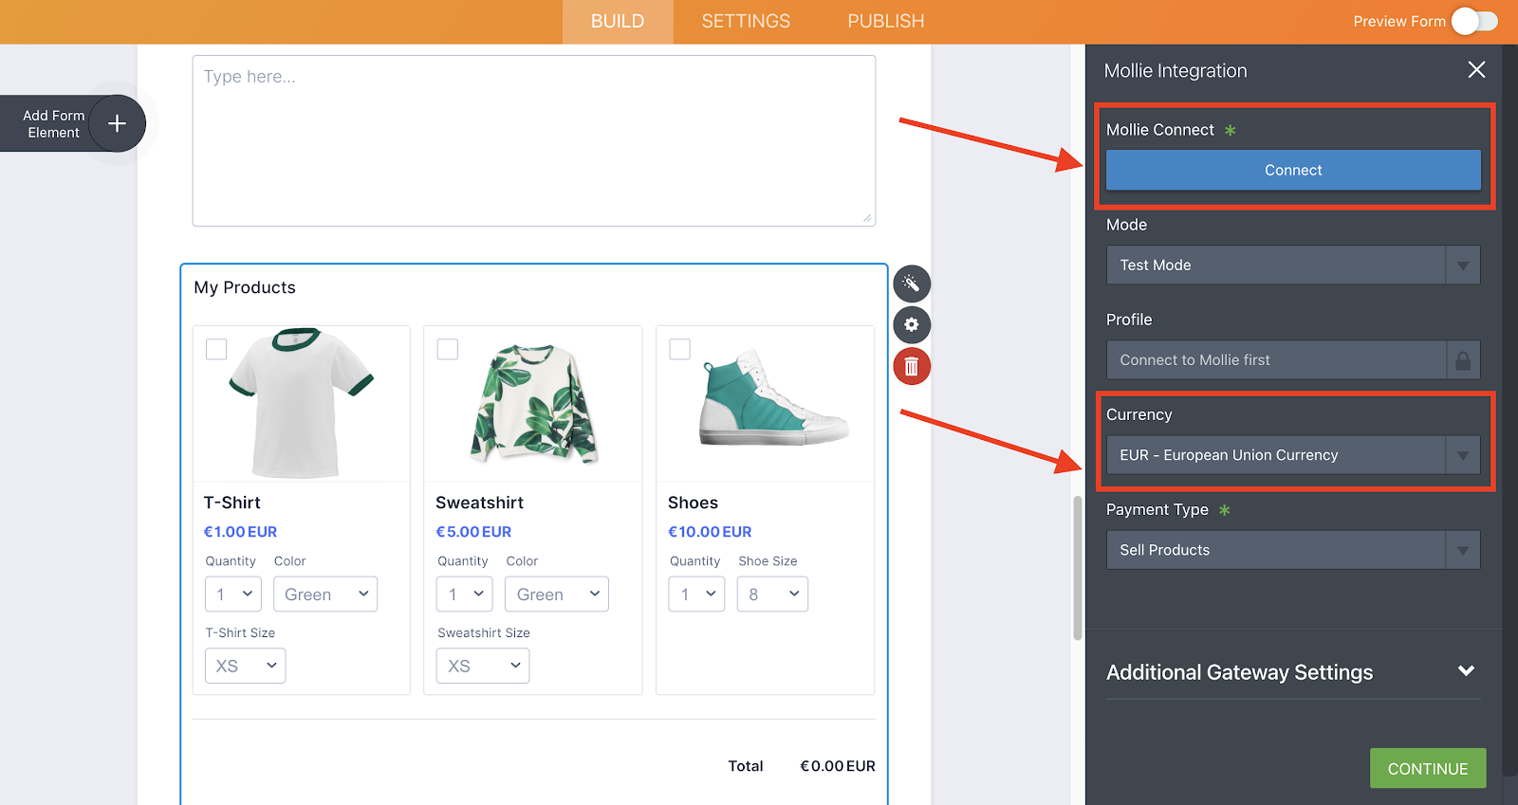
Task: Open the Currency dropdown showing EUR
Action: [x=1293, y=455]
